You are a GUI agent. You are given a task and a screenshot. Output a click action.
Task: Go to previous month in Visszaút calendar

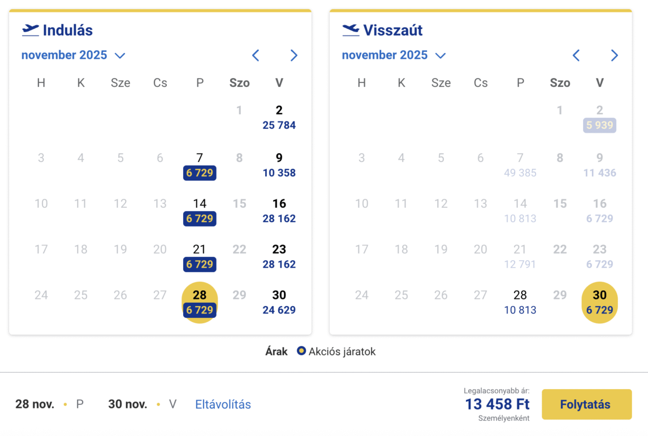[x=576, y=55]
